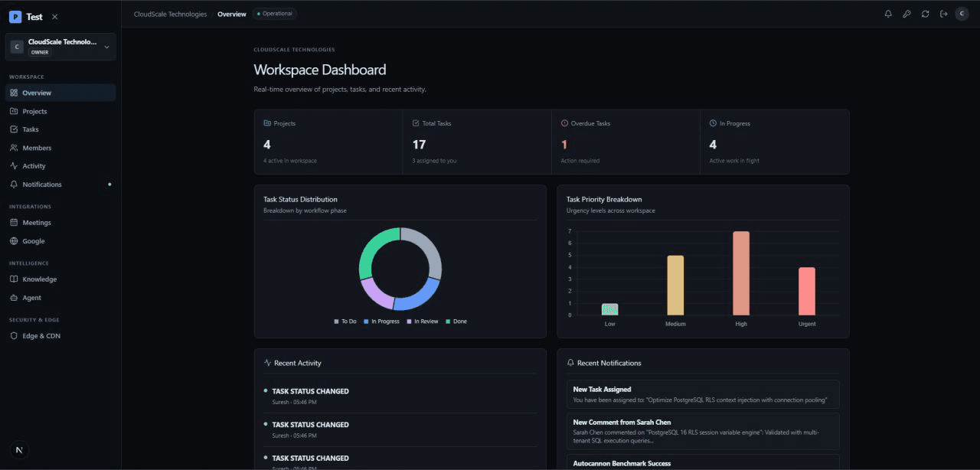
Task: Click the round N badge at bottom left
Action: [x=19, y=450]
